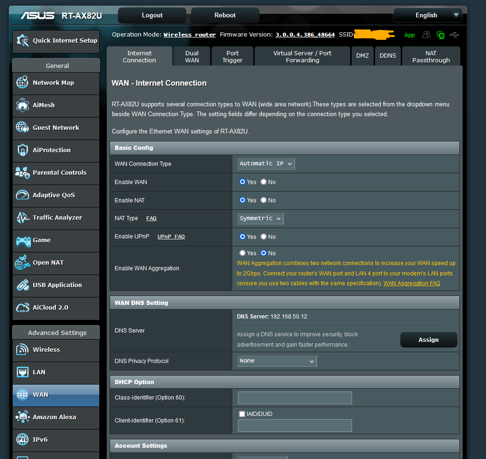Click the USB status icon in header

click(454, 35)
